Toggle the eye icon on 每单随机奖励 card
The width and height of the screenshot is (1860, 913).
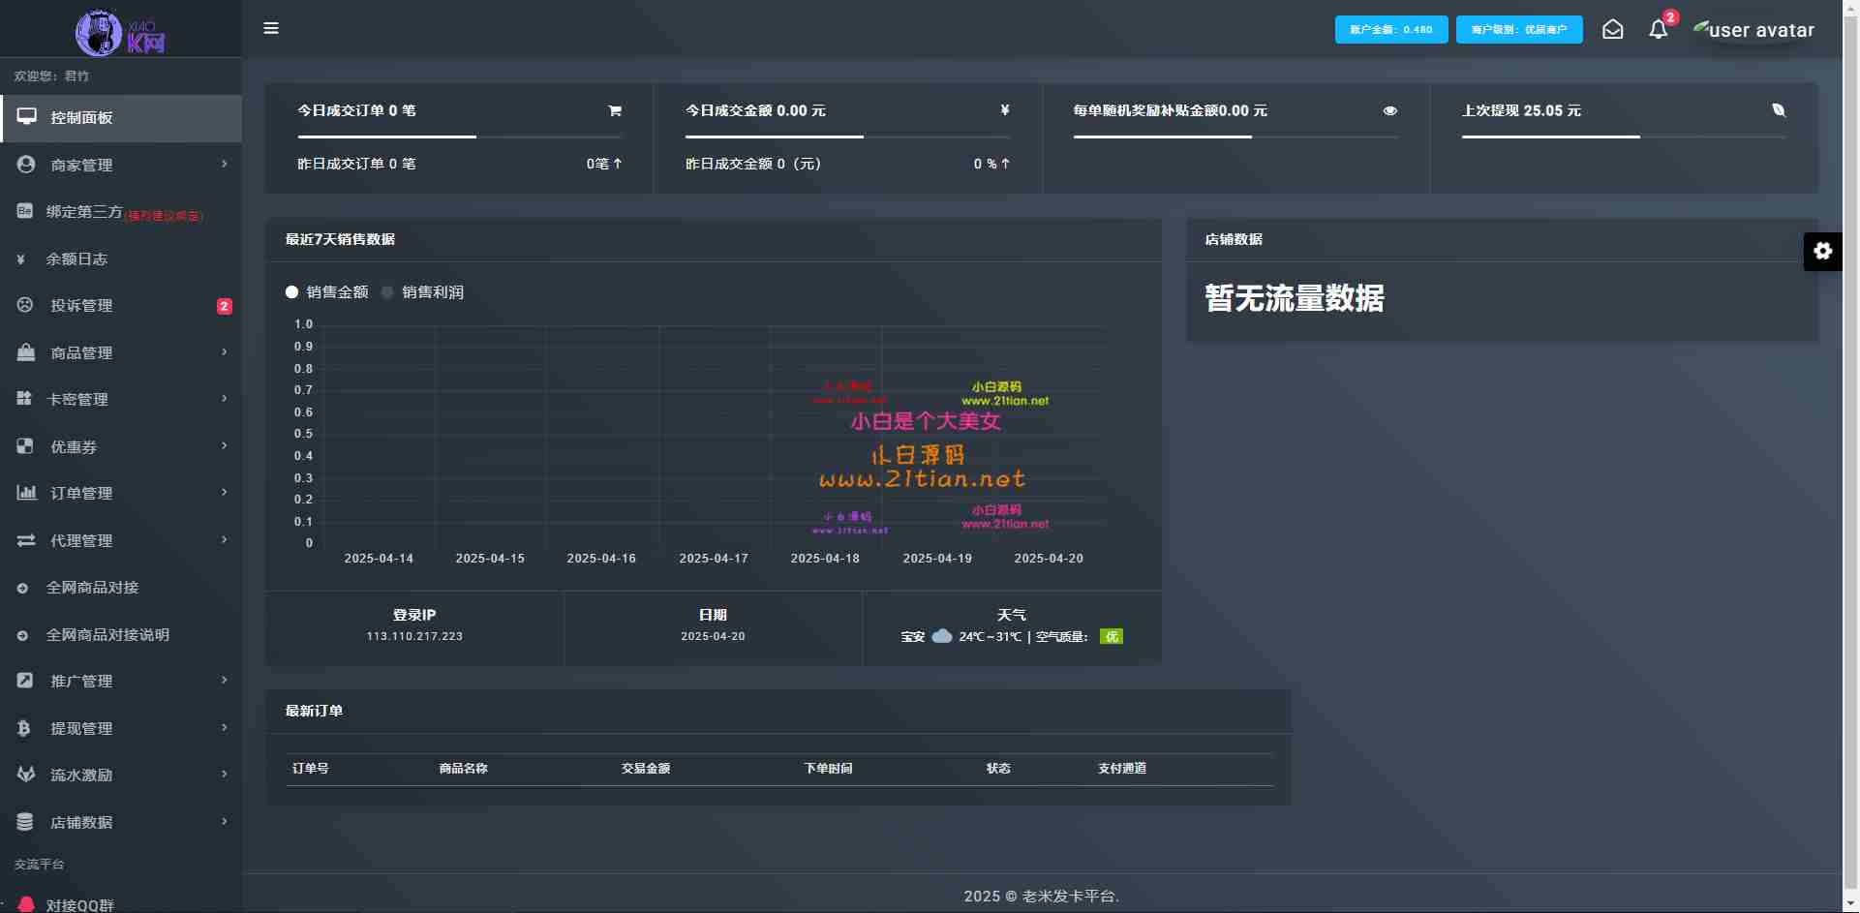click(x=1390, y=110)
